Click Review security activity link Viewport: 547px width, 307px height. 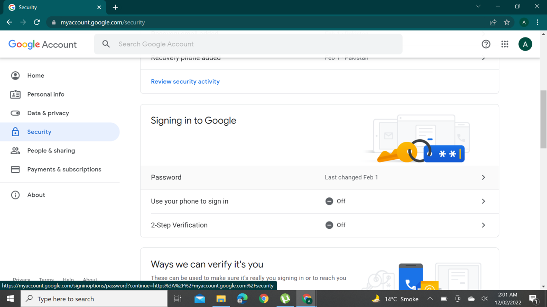(x=185, y=81)
